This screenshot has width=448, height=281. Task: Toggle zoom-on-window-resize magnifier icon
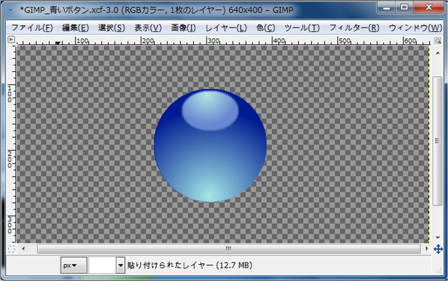click(x=438, y=40)
